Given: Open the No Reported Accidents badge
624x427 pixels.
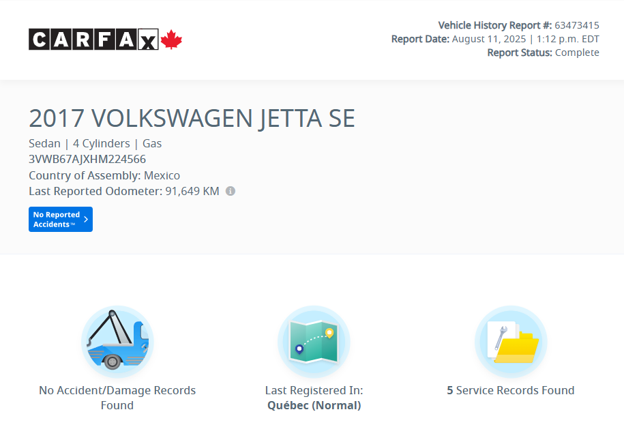Looking at the screenshot, I should pyautogui.click(x=61, y=219).
